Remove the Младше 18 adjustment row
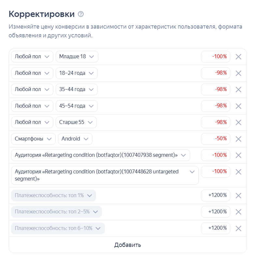256x257 pixels. tap(238, 57)
